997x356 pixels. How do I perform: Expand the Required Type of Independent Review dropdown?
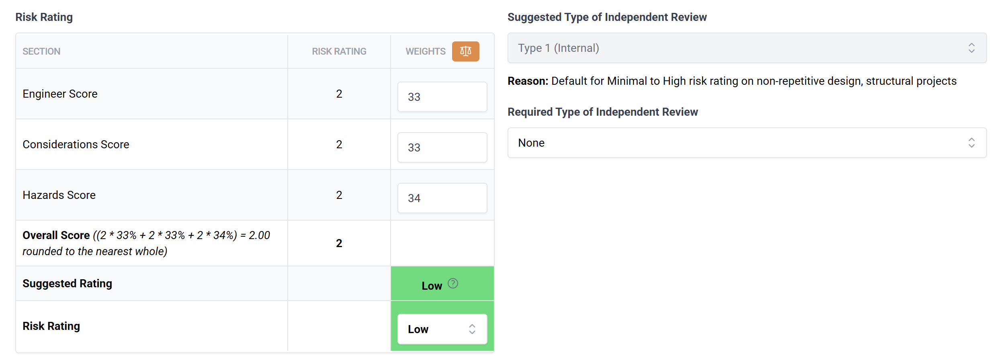pos(747,143)
